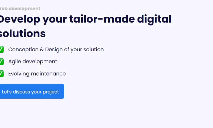Click the word "solutions" in the heading

pyautogui.click(x=22, y=34)
